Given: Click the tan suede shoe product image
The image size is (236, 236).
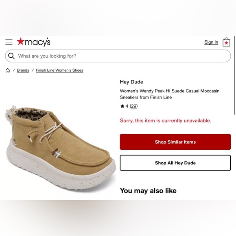Looking at the screenshot, I should 60,148.
